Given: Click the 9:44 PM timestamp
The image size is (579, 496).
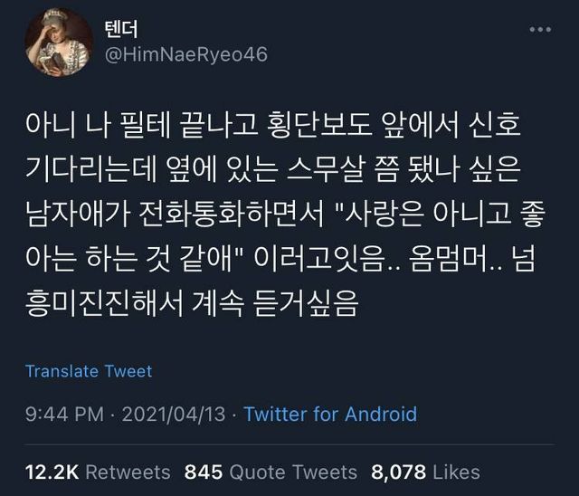Looking at the screenshot, I should [x=64, y=414].
